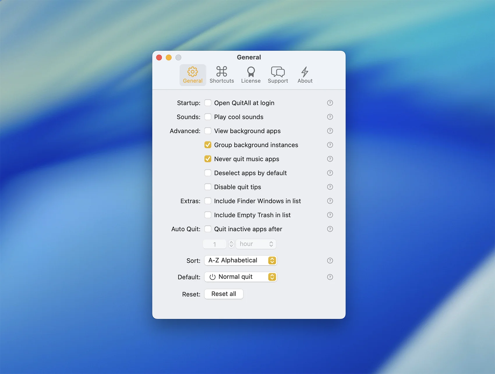
Task: Open the hour time unit dropdown
Action: click(x=256, y=244)
